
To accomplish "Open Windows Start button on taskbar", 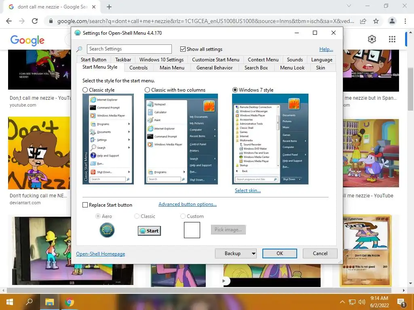I will pyautogui.click(x=10, y=302).
